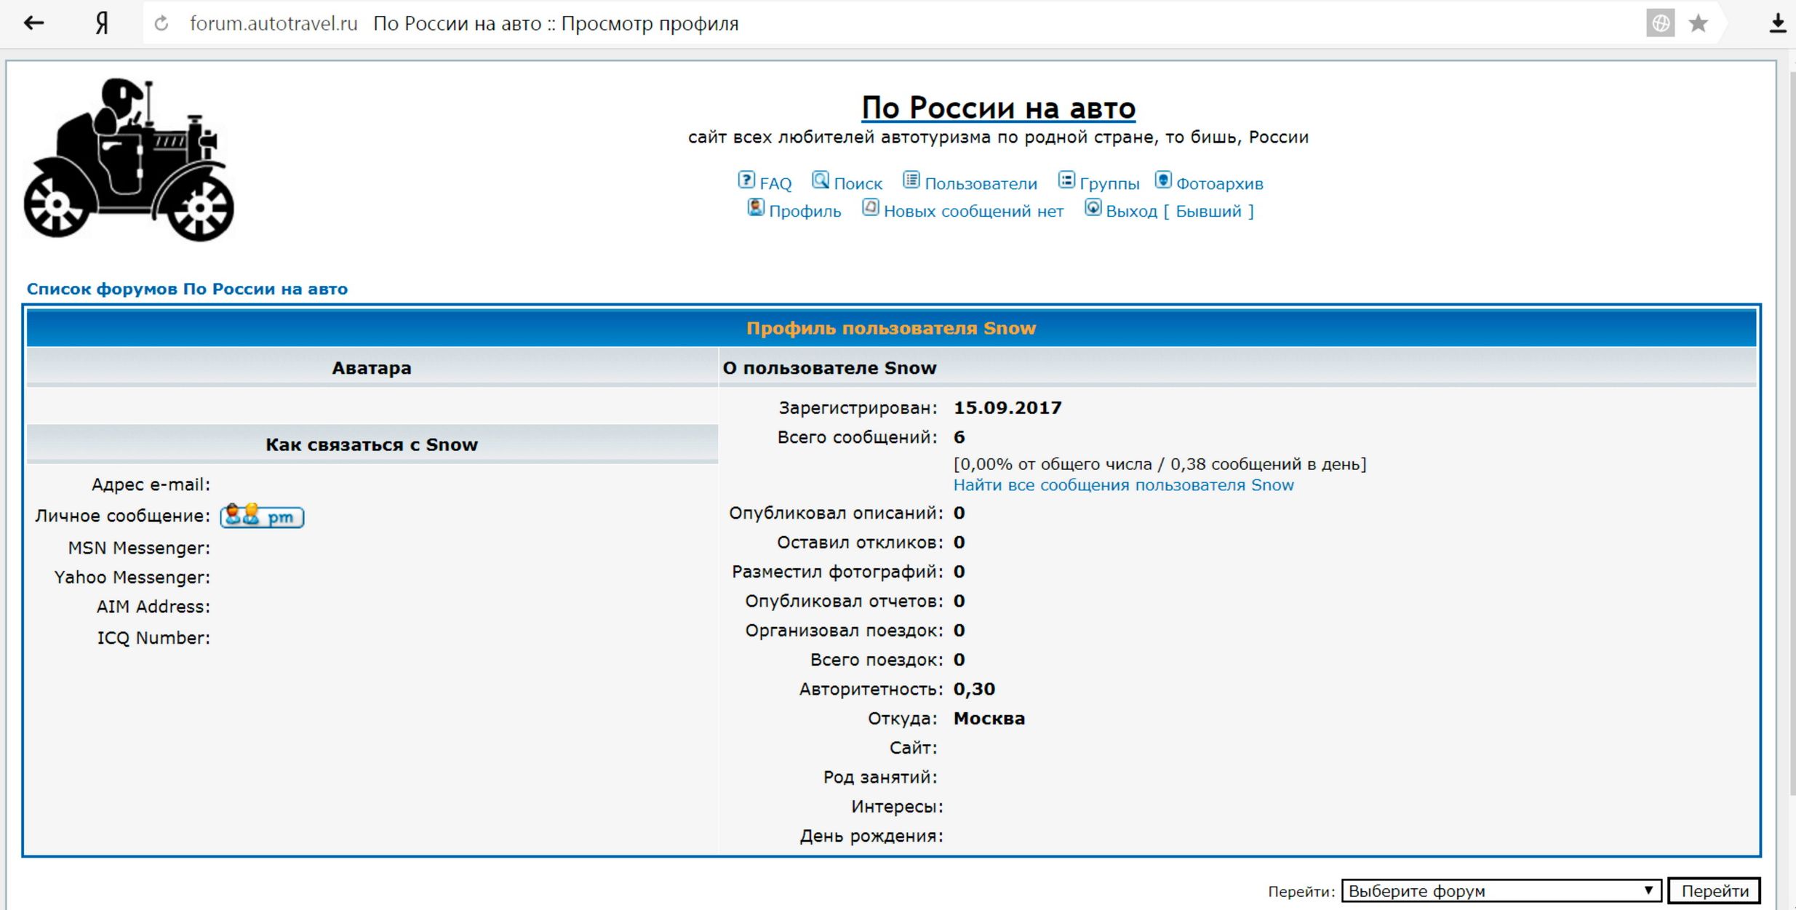Click the Профиль icon in navigation
The width and height of the screenshot is (1796, 910).
click(x=756, y=208)
